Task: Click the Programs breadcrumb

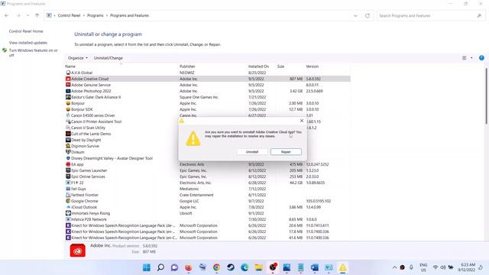Action: point(95,15)
